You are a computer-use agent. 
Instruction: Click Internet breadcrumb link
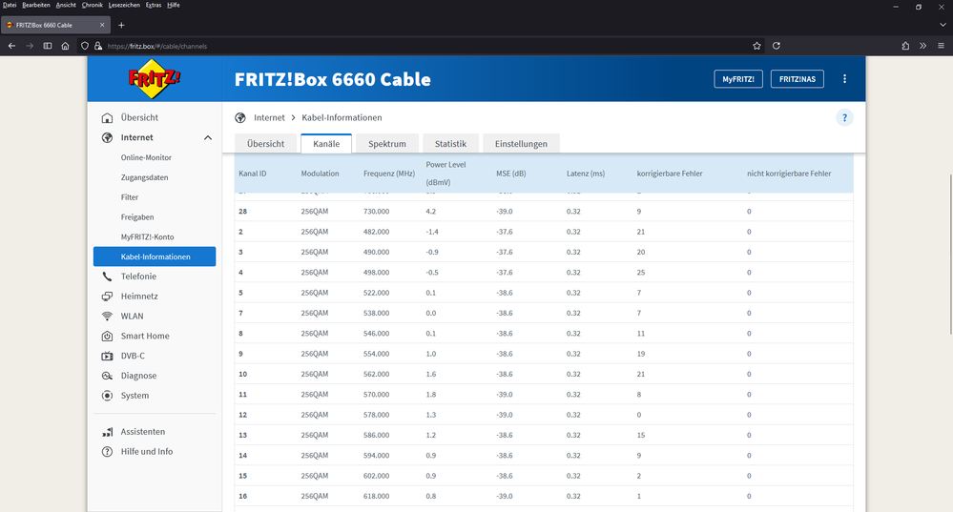coord(269,118)
